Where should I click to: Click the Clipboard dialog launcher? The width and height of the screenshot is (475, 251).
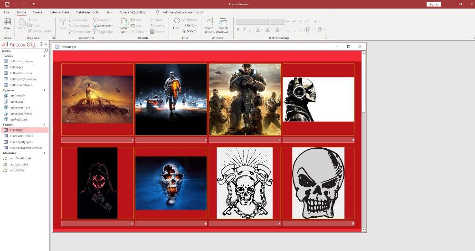[54, 38]
